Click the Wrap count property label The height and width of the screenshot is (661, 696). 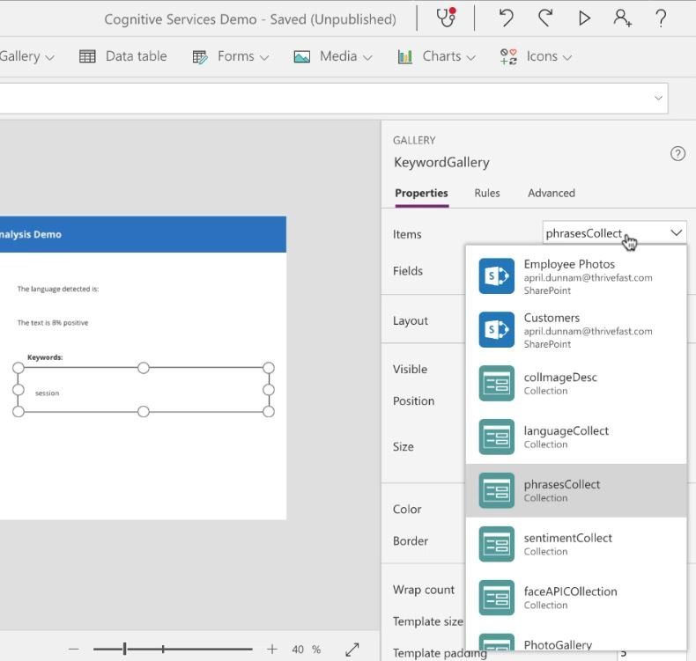pos(424,590)
